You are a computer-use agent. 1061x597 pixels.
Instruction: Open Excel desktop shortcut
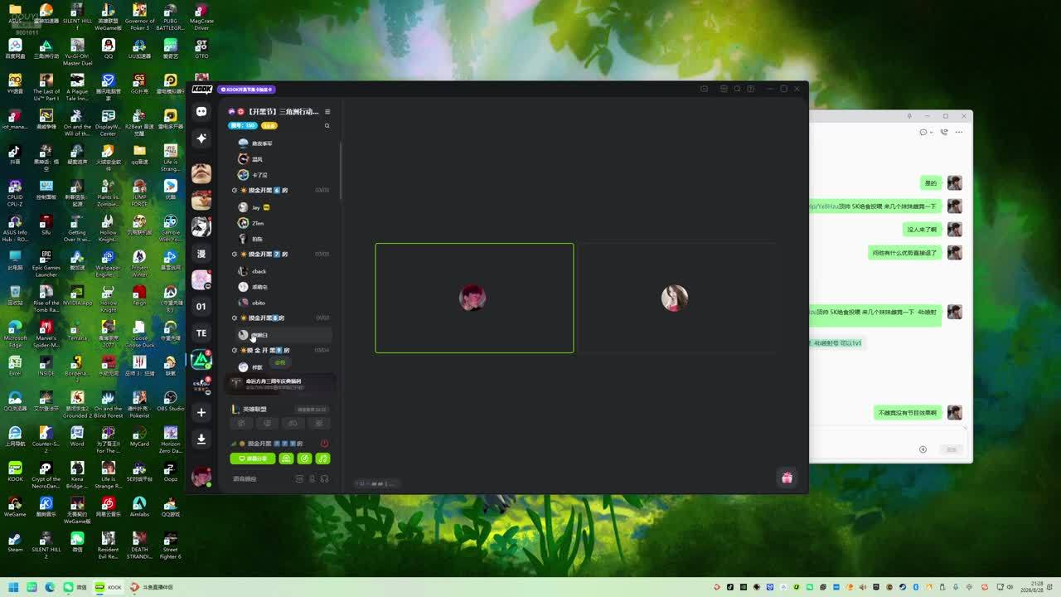[15, 366]
